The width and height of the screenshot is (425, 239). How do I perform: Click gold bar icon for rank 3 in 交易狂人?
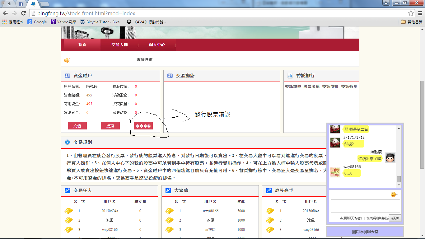68,230
